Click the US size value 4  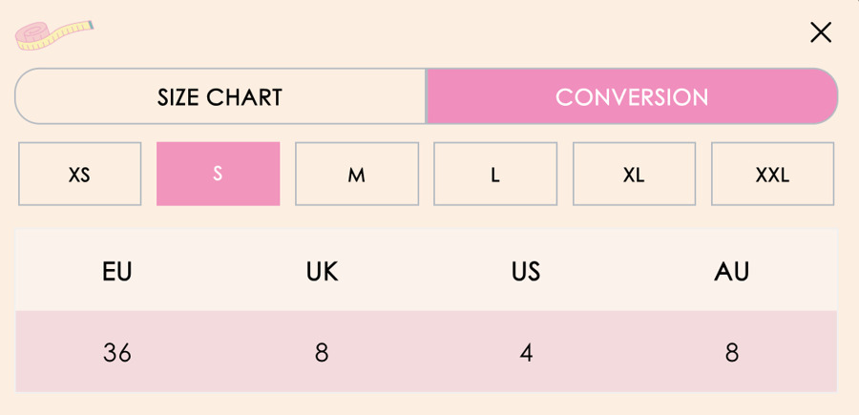[x=526, y=353]
